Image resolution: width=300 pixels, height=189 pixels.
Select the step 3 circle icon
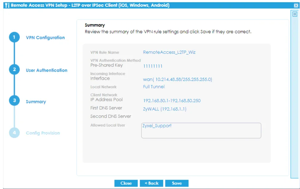click(14, 101)
